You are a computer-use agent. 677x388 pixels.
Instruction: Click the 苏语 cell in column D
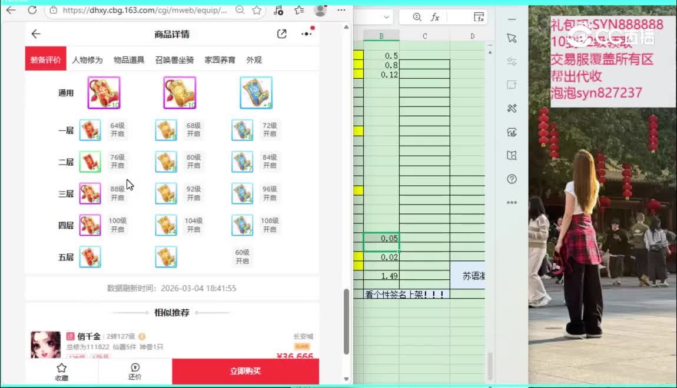coord(468,276)
